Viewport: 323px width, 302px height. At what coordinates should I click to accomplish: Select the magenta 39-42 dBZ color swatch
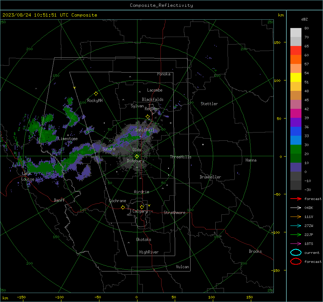[x=296, y=113]
